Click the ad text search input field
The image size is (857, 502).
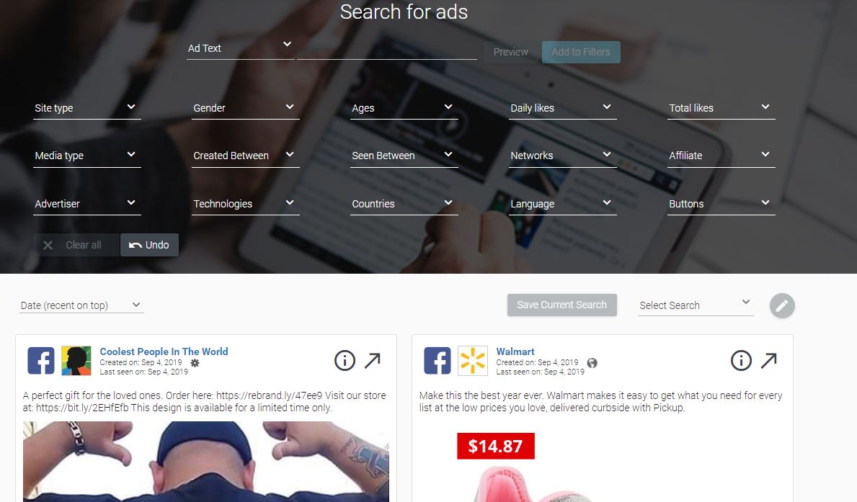coord(387,49)
